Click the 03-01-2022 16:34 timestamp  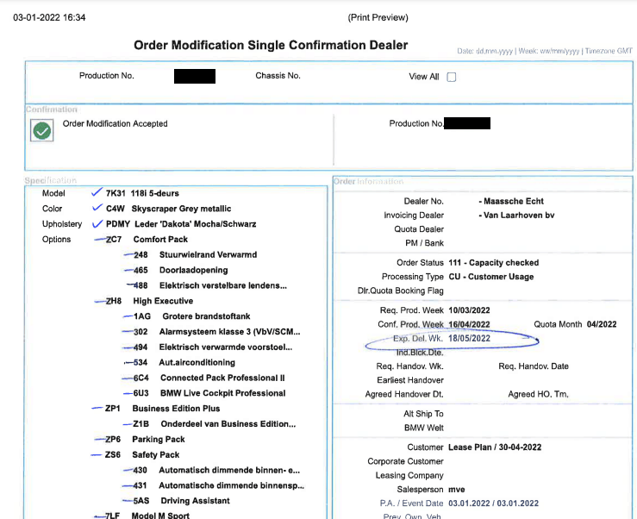pyautogui.click(x=49, y=17)
